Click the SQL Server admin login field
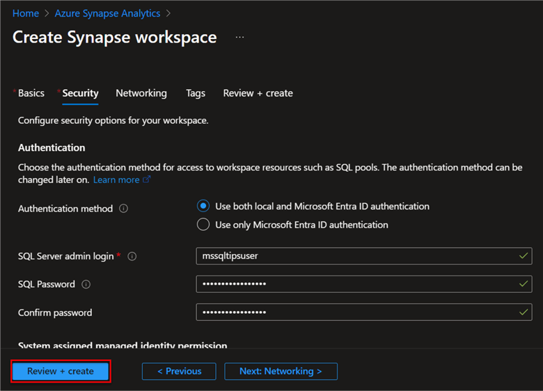The height and width of the screenshot is (391, 543). point(355,256)
